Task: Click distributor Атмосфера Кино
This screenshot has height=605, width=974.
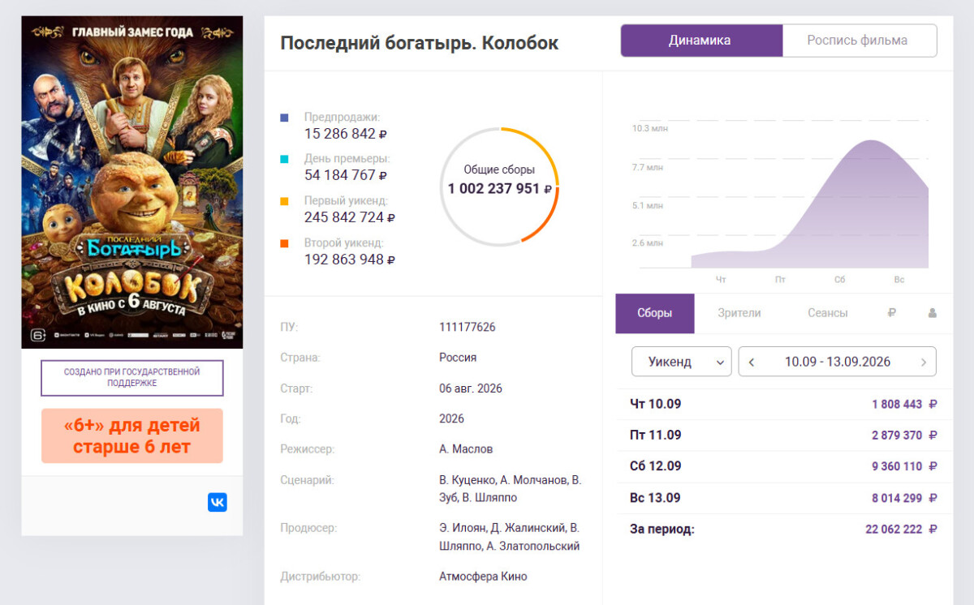Action: tap(483, 577)
